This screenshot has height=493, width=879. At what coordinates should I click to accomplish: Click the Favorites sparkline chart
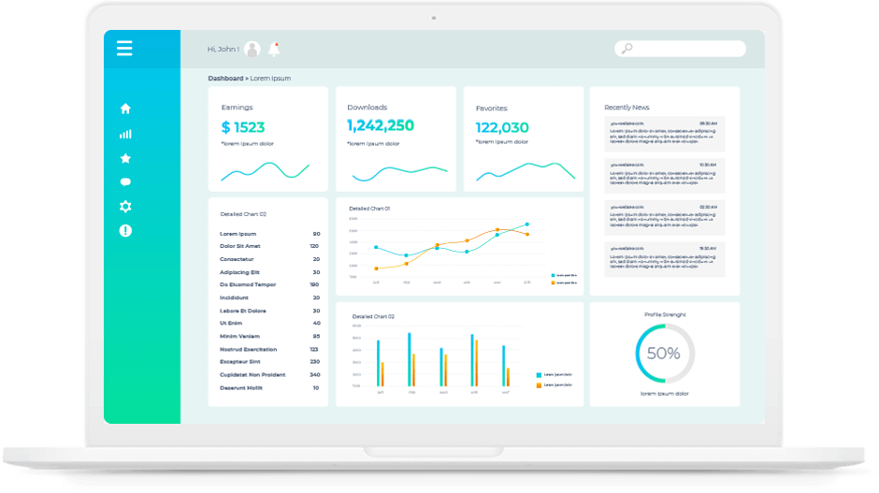coord(526,171)
